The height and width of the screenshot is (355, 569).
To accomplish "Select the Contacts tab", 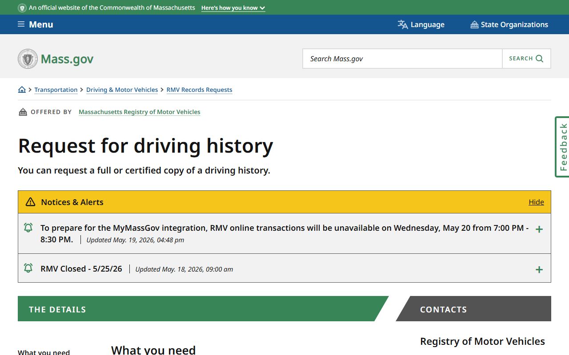I will click(473, 309).
